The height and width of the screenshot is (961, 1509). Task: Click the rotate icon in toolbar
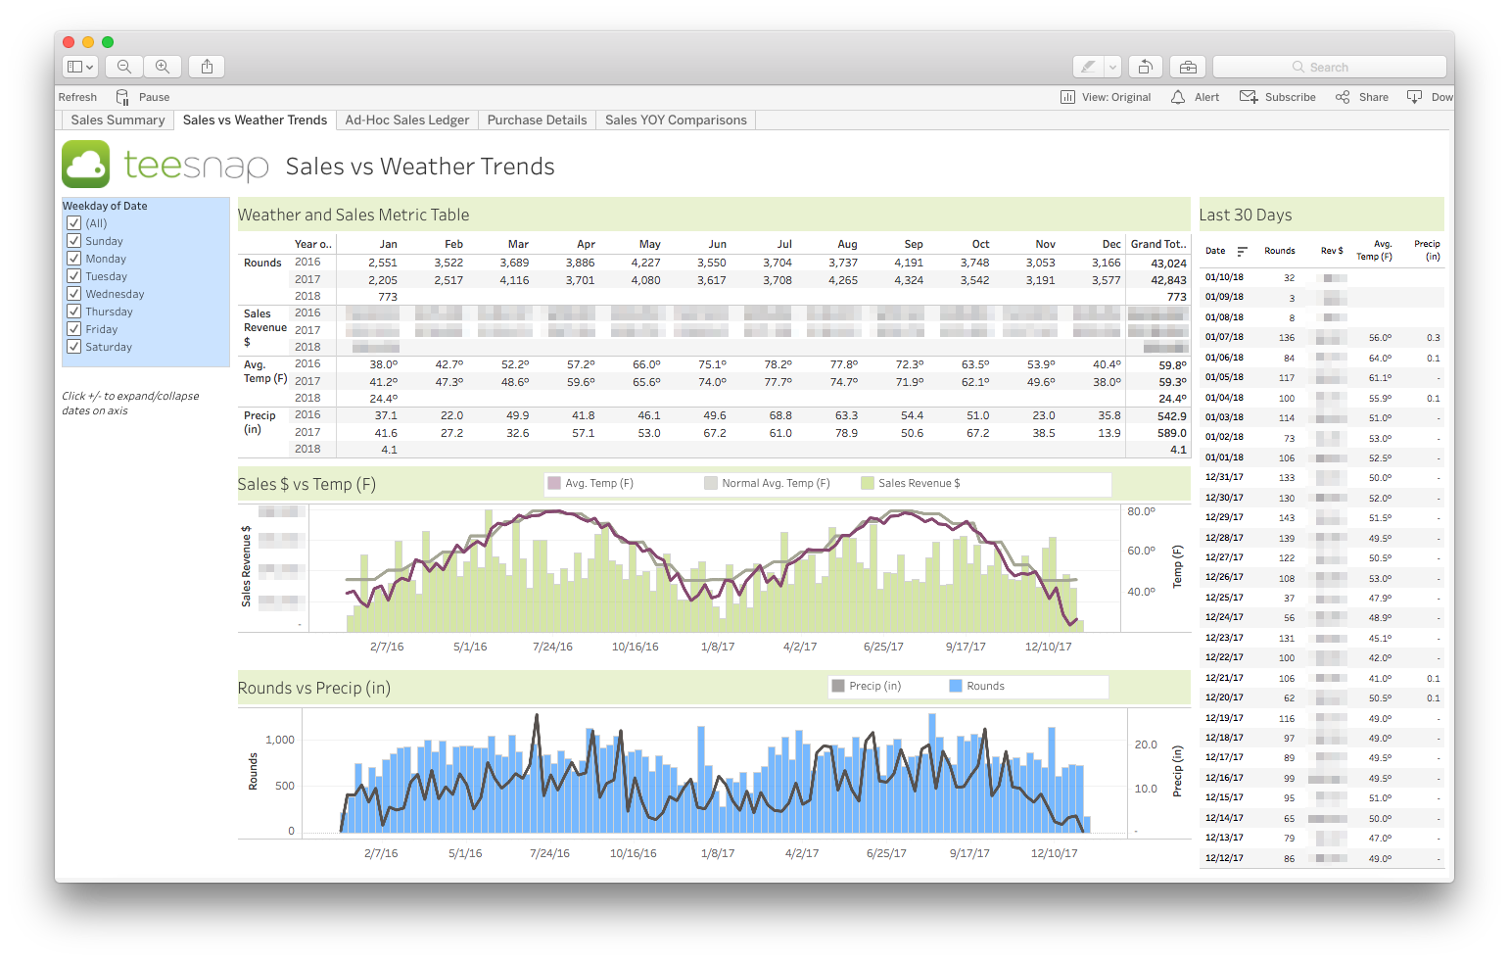[1145, 67]
